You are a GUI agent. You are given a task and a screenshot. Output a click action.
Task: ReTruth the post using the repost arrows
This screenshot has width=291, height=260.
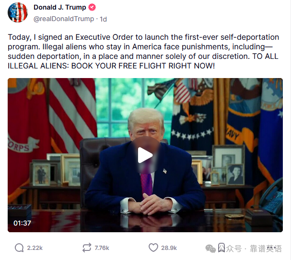87,248
